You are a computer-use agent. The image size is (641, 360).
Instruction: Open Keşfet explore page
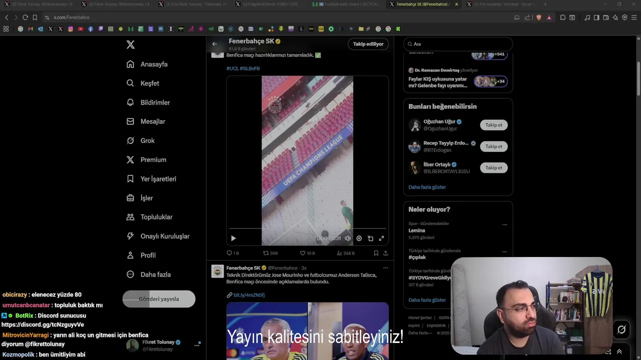click(143, 83)
